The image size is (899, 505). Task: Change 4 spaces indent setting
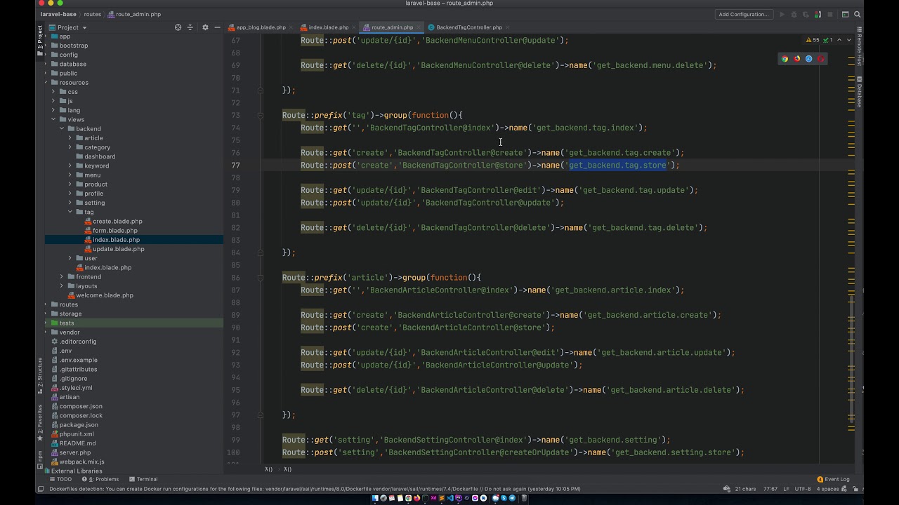point(827,489)
